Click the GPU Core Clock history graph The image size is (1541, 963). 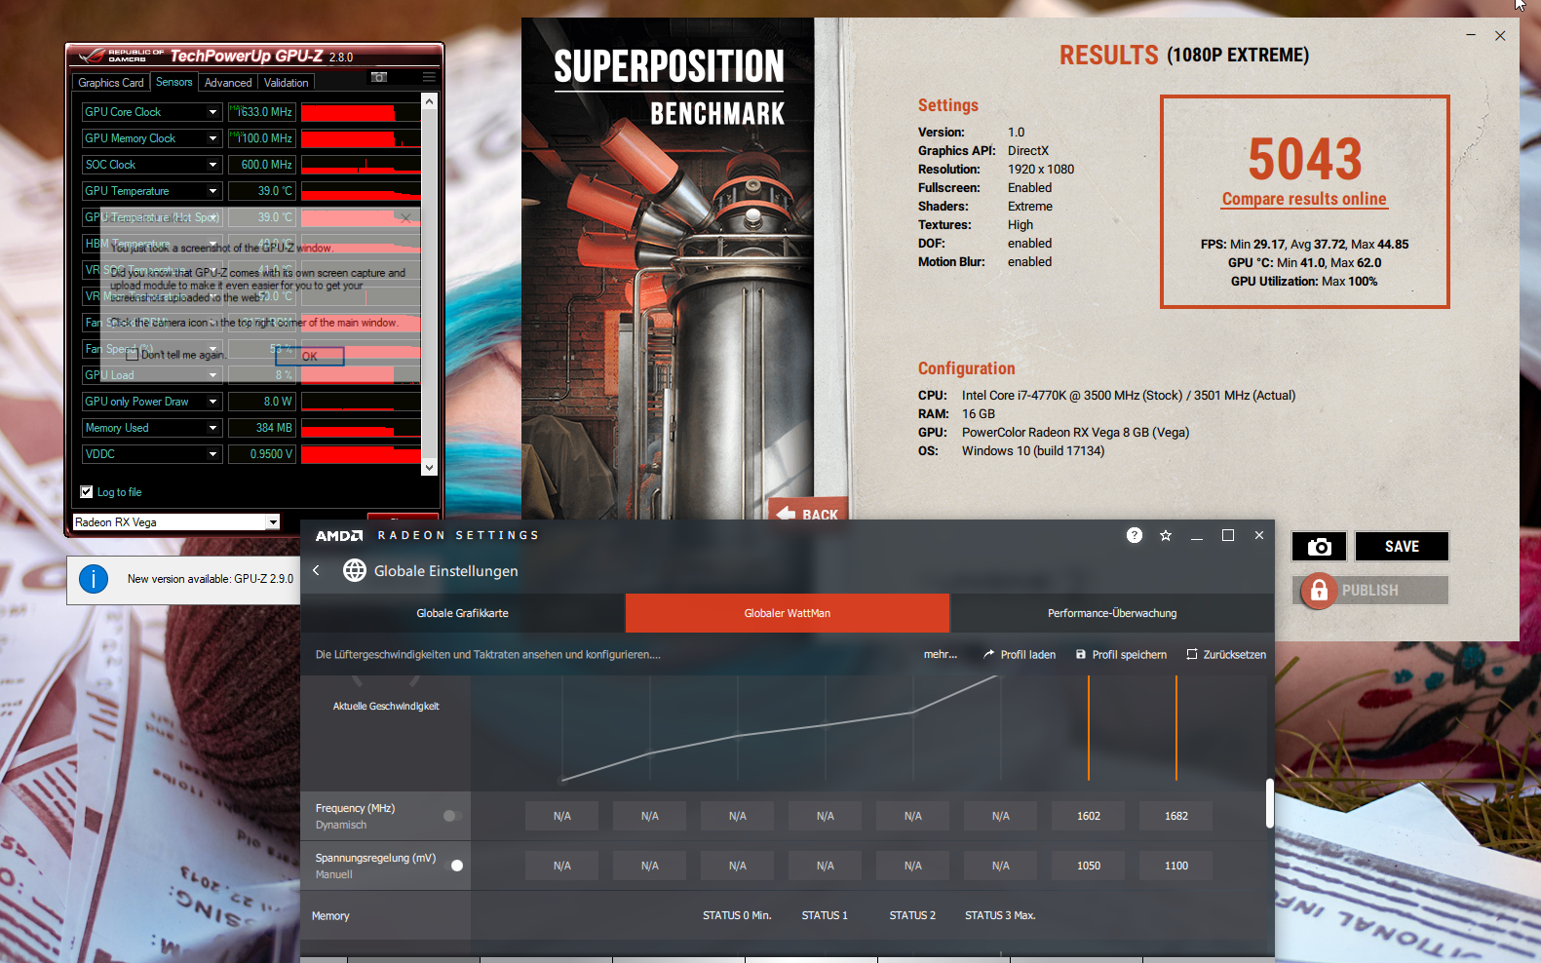point(361,112)
